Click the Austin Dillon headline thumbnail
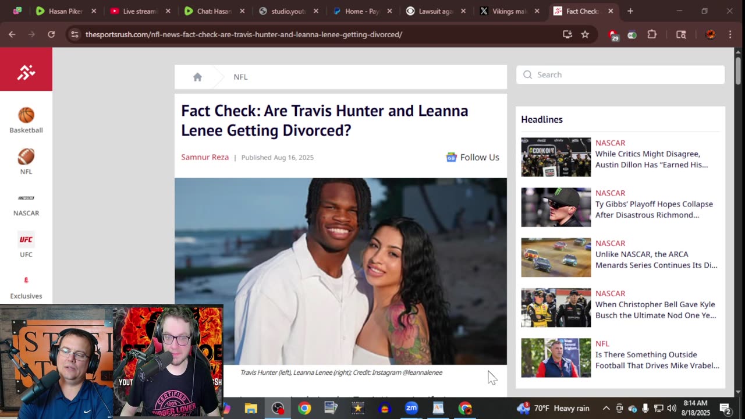Viewport: 745px width, 419px height. pyautogui.click(x=556, y=157)
